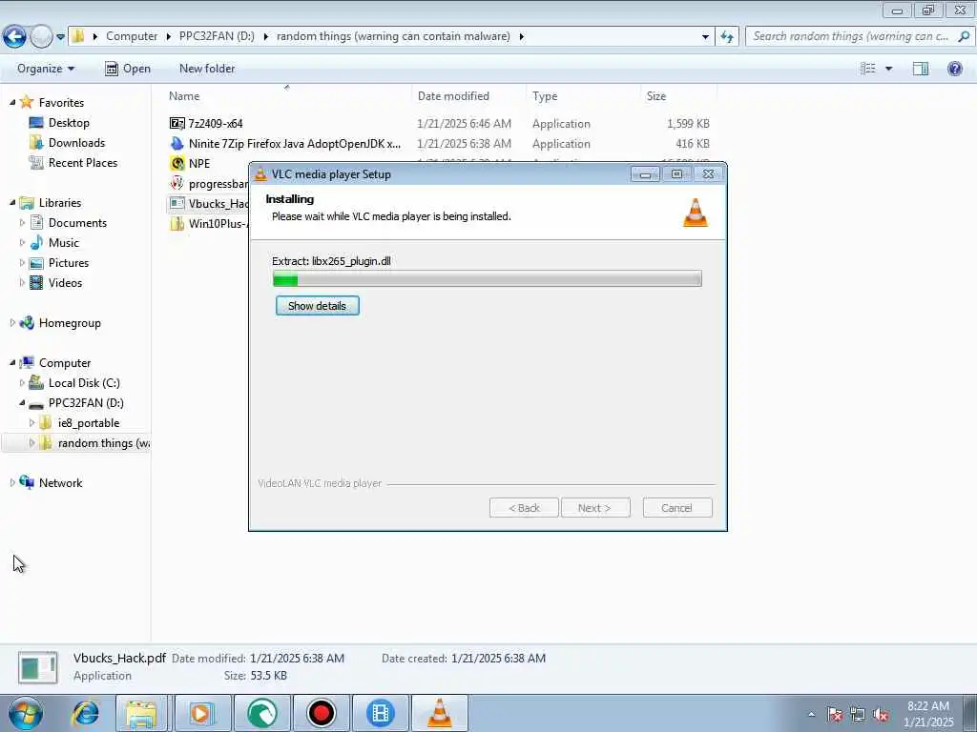Select the Ninite 7Zip Firefox installer icon
The height and width of the screenshot is (732, 977).
[x=177, y=143]
